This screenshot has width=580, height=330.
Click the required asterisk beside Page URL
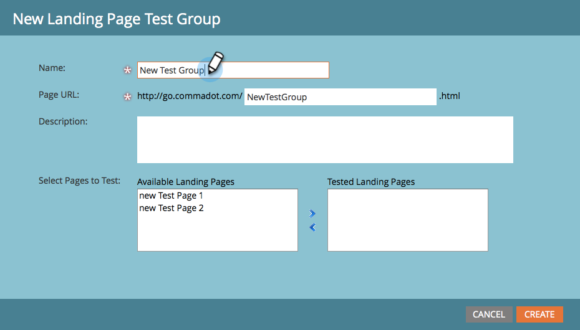128,97
